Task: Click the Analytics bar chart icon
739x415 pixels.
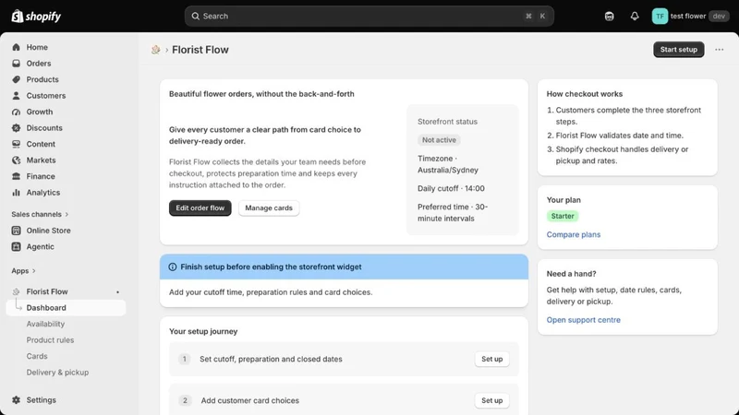Action: point(16,193)
